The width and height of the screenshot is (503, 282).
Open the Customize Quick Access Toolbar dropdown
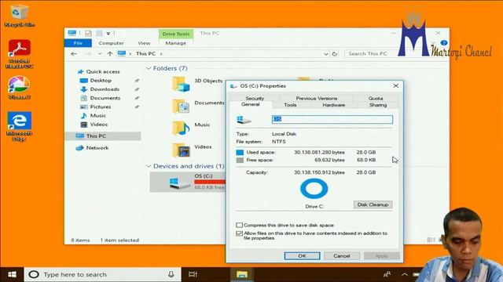[108, 33]
